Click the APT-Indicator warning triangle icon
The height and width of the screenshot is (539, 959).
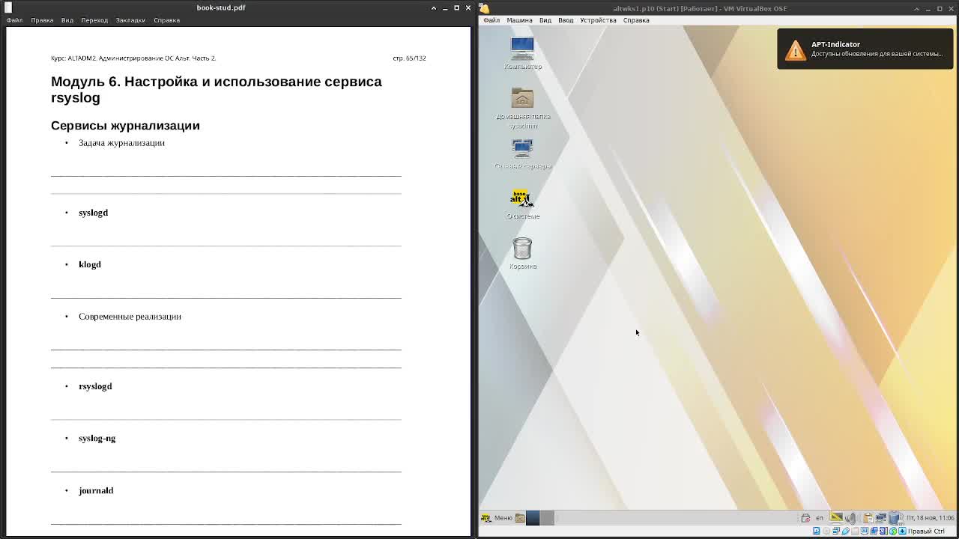click(795, 49)
